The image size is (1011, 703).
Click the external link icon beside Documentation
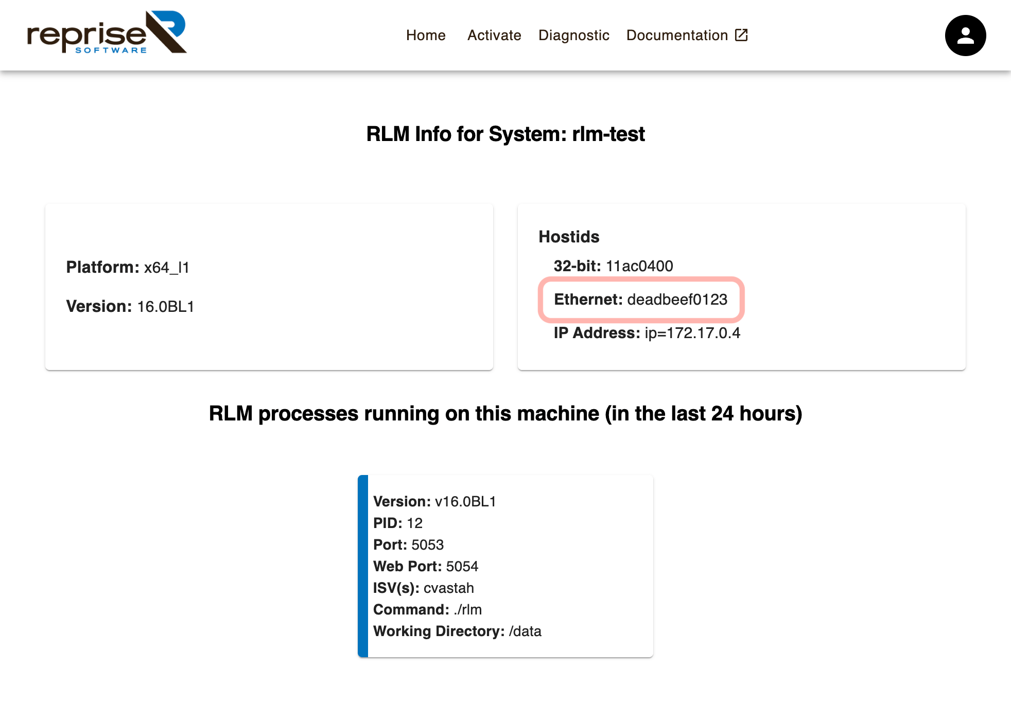pyautogui.click(x=741, y=35)
